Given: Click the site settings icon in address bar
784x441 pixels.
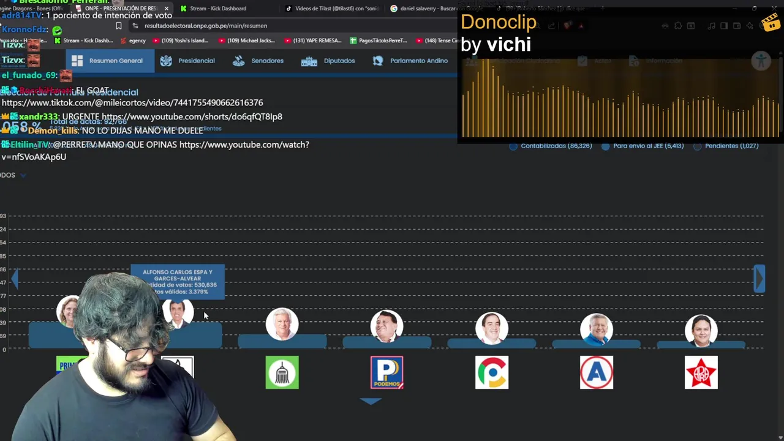Looking at the screenshot, I should [136, 26].
